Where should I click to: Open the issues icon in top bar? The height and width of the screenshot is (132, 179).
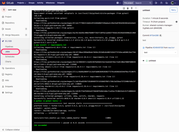click(x=156, y=3)
